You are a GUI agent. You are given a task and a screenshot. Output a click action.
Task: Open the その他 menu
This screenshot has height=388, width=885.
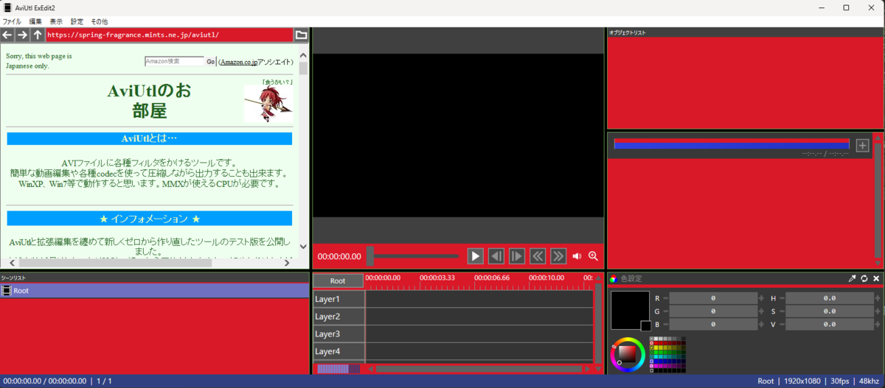pos(99,21)
